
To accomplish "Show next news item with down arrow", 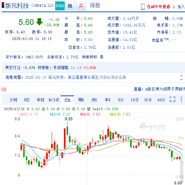I will [x=181, y=80].
